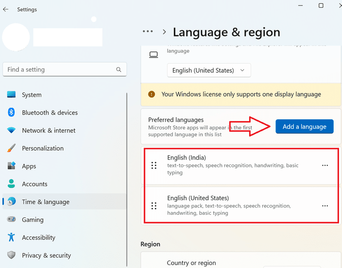Image resolution: width=342 pixels, height=268 pixels.
Task: Click the breadcrumb chevron arrow
Action: coord(164,32)
